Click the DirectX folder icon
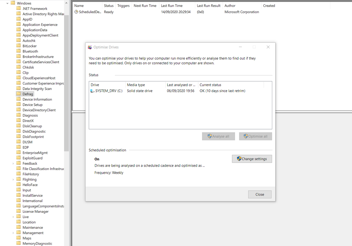The image size is (352, 246). (19, 121)
